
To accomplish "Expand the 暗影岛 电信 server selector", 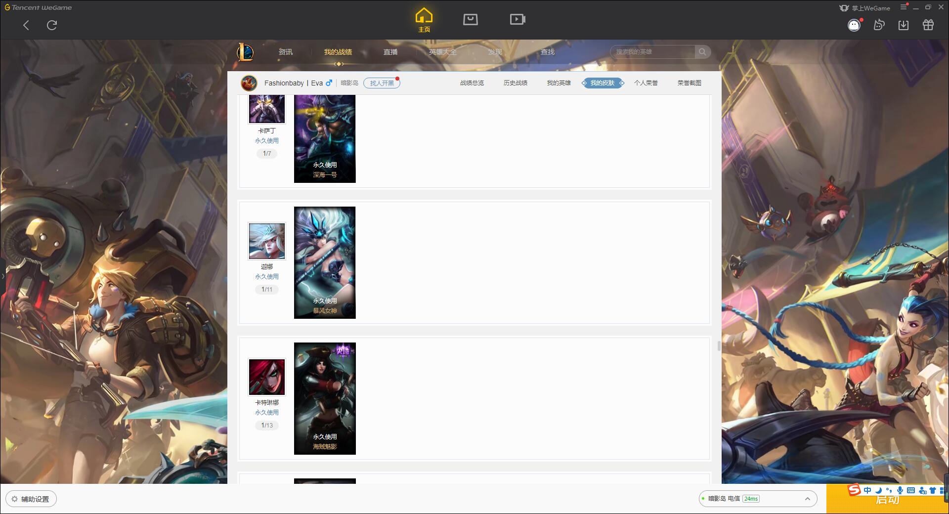I will [758, 499].
